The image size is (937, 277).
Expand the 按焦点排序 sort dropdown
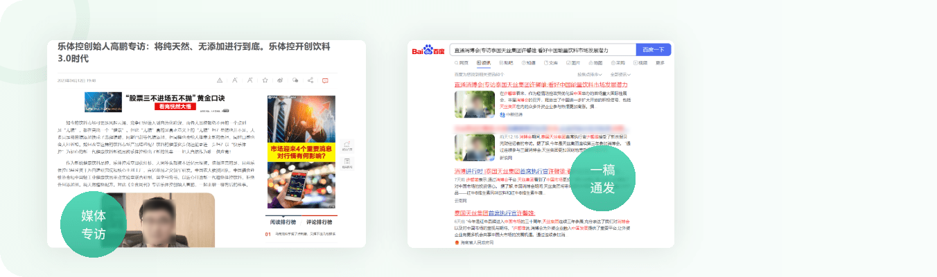[590, 74]
